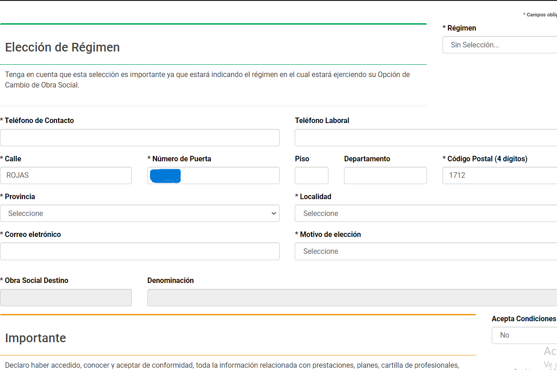Screen dimensions: 557x370
Task: Expand the Provincia dropdown chevron arrow
Action: click(274, 213)
